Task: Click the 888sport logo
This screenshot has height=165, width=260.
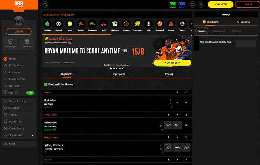Action: click(x=19, y=5)
